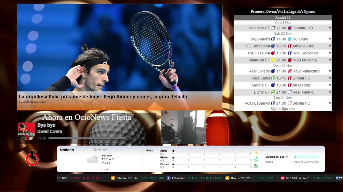Click stadium pin on Getafe CF match row
Viewport: 343px width, 192px height.
(x=330, y=85)
